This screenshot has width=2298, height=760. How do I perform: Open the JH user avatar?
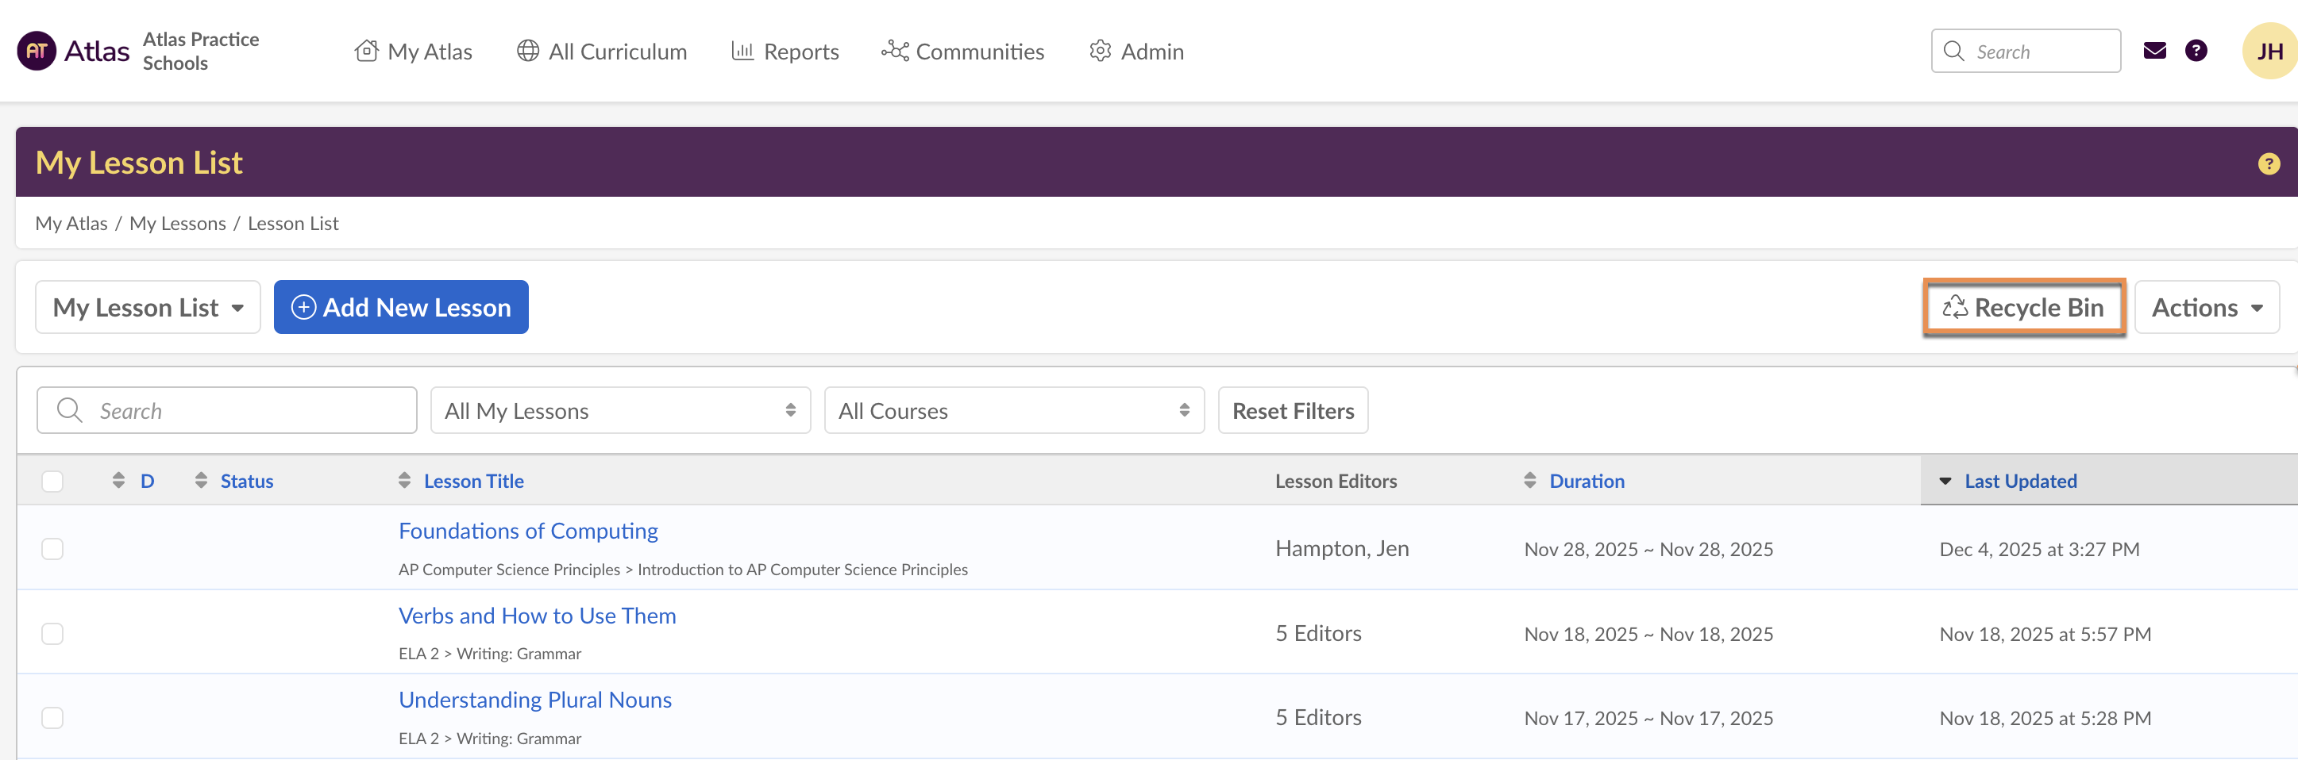[2268, 51]
